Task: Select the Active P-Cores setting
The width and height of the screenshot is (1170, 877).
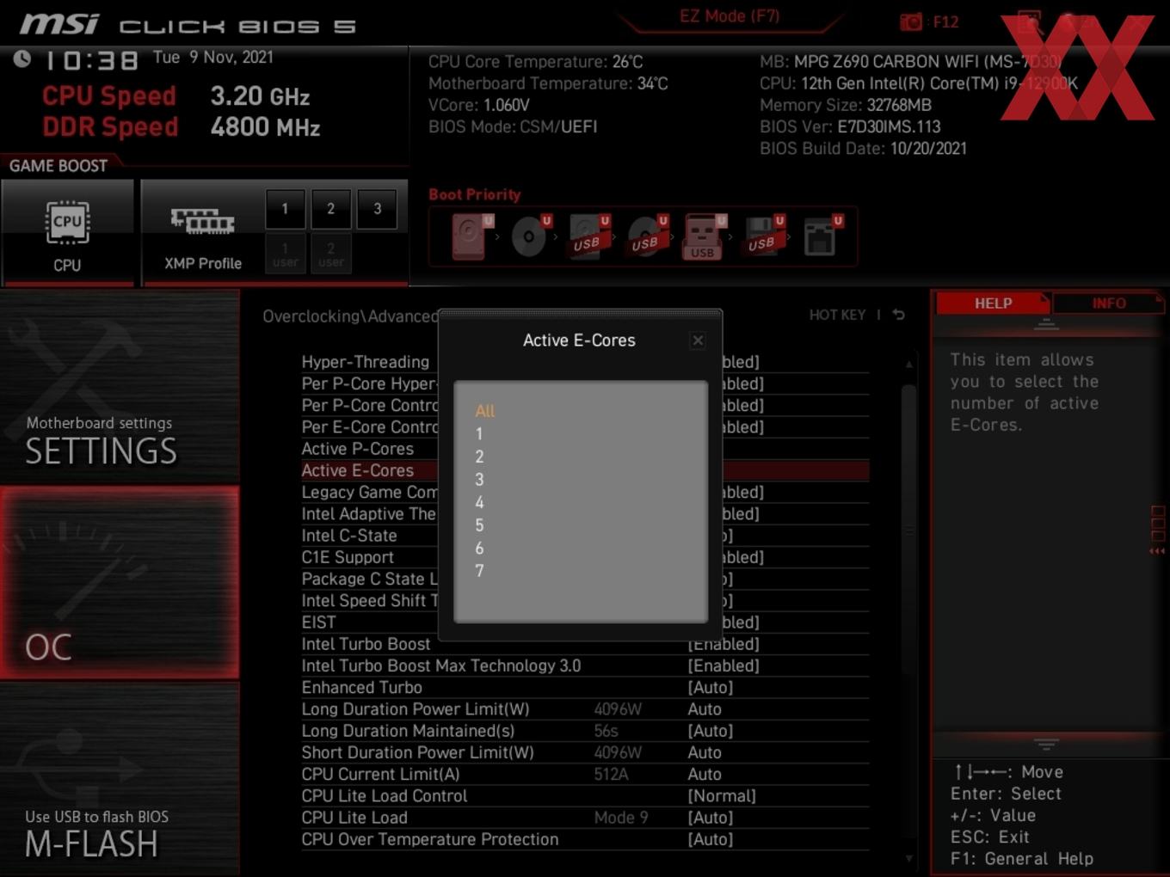Action: tap(358, 449)
